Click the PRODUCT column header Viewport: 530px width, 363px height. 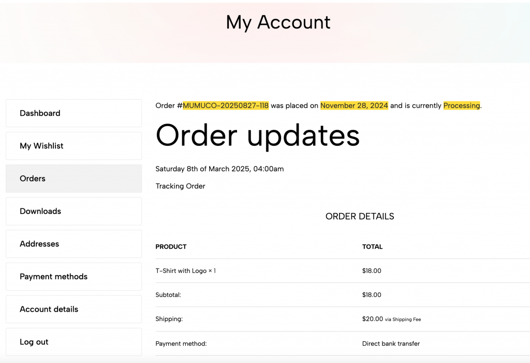[171, 247]
